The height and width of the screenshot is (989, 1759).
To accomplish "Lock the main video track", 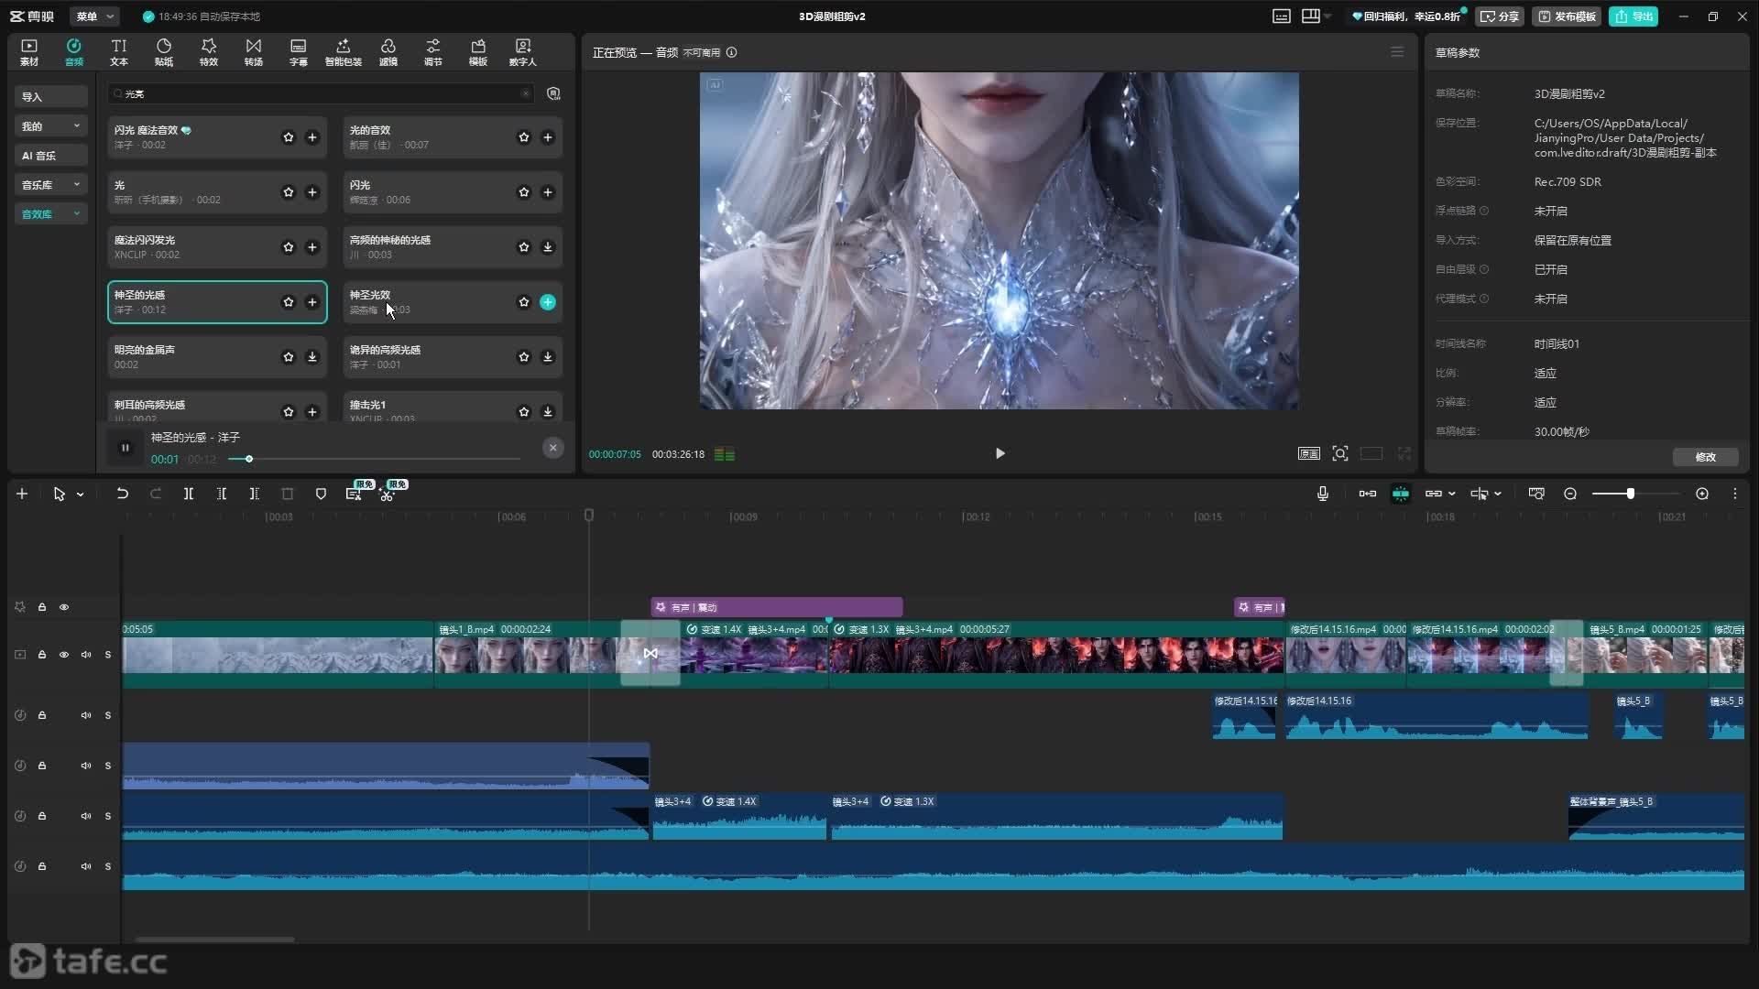I will coord(42,655).
